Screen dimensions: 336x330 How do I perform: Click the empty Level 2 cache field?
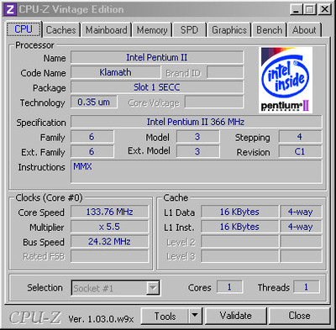[239, 242]
